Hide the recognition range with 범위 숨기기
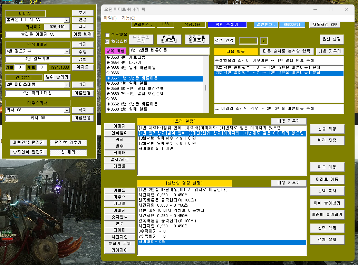 pyautogui.click(x=57, y=77)
